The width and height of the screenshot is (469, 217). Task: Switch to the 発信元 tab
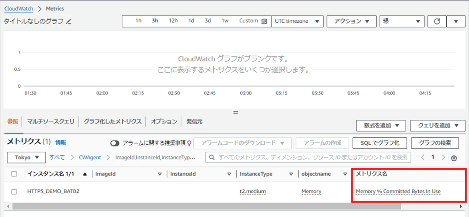tap(194, 121)
